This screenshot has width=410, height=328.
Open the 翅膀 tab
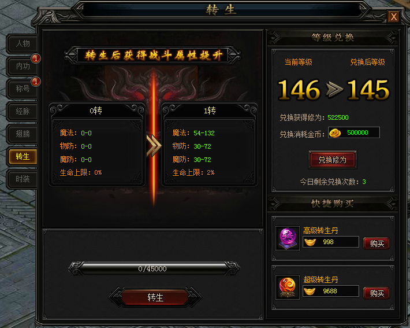[22, 134]
